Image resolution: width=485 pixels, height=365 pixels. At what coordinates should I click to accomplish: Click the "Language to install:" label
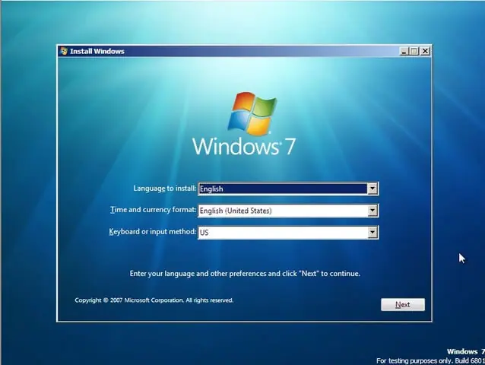(164, 188)
